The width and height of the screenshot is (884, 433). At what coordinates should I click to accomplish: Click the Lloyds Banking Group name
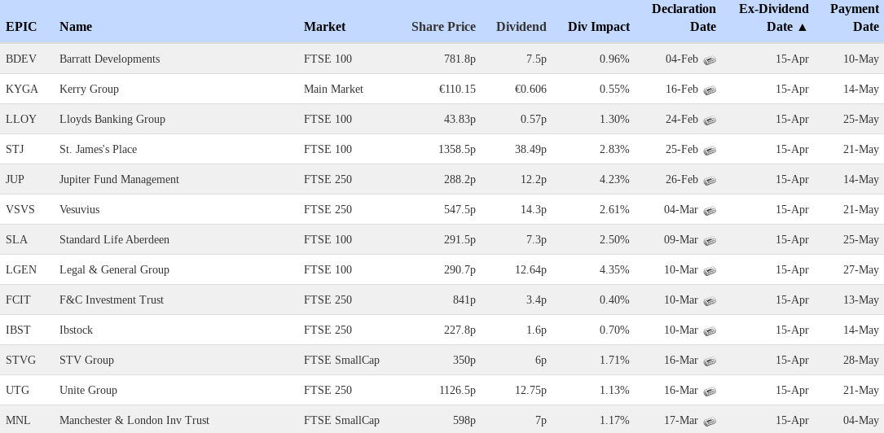(x=112, y=120)
